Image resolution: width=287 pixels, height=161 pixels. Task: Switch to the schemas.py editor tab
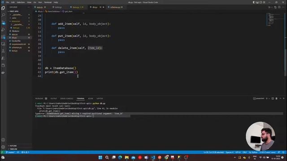(116, 7)
